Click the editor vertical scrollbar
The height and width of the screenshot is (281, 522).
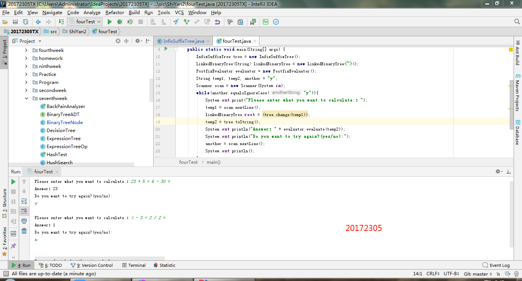[511, 104]
